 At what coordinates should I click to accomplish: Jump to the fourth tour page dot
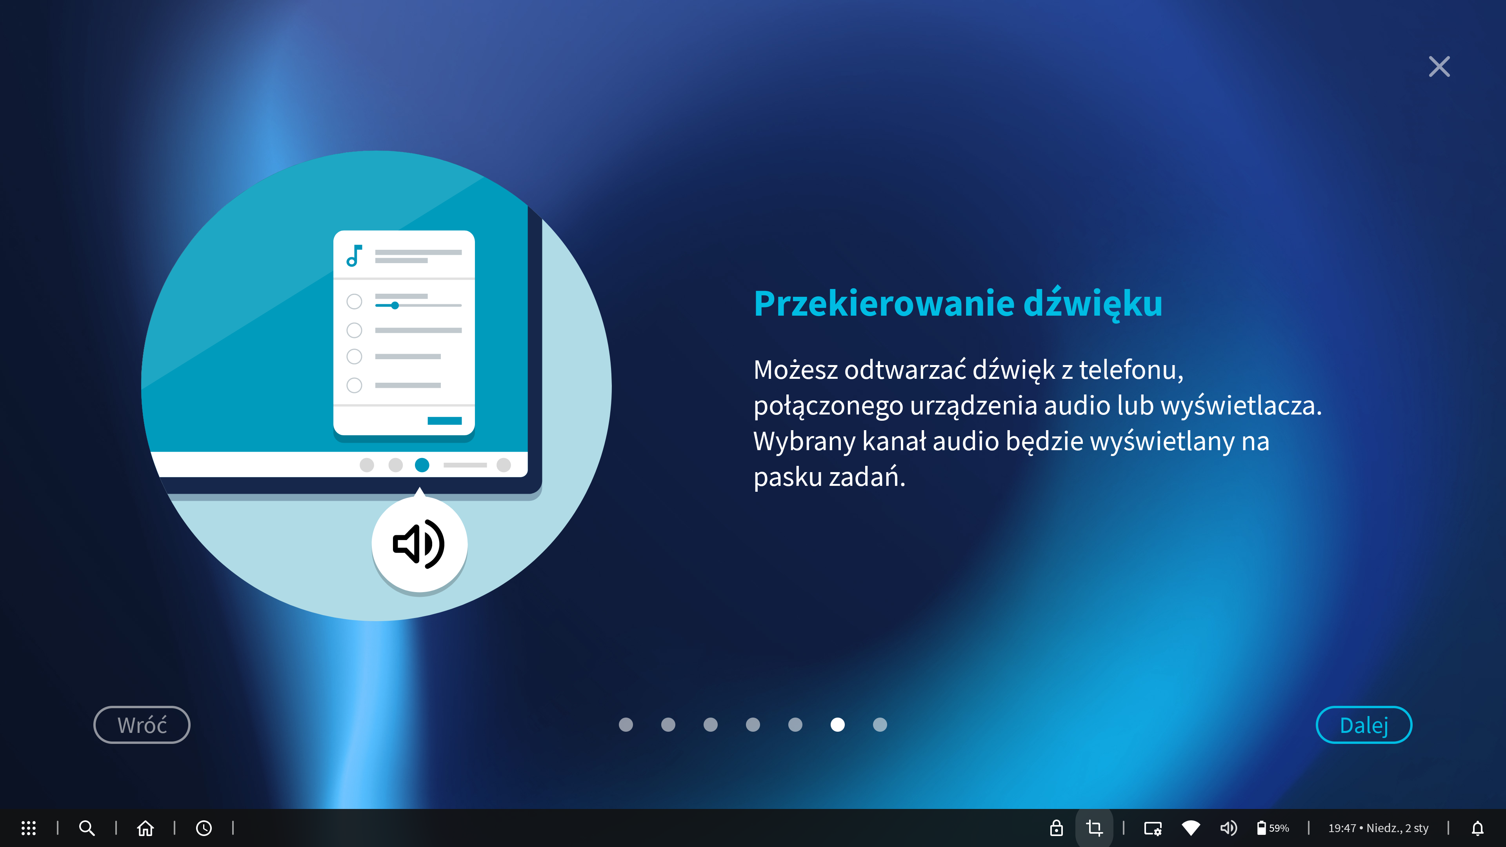pyautogui.click(x=753, y=725)
